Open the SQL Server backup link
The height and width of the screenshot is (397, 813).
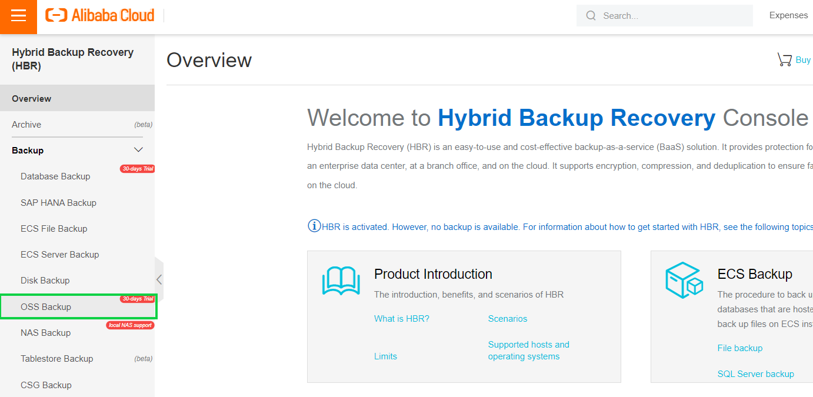click(x=755, y=373)
